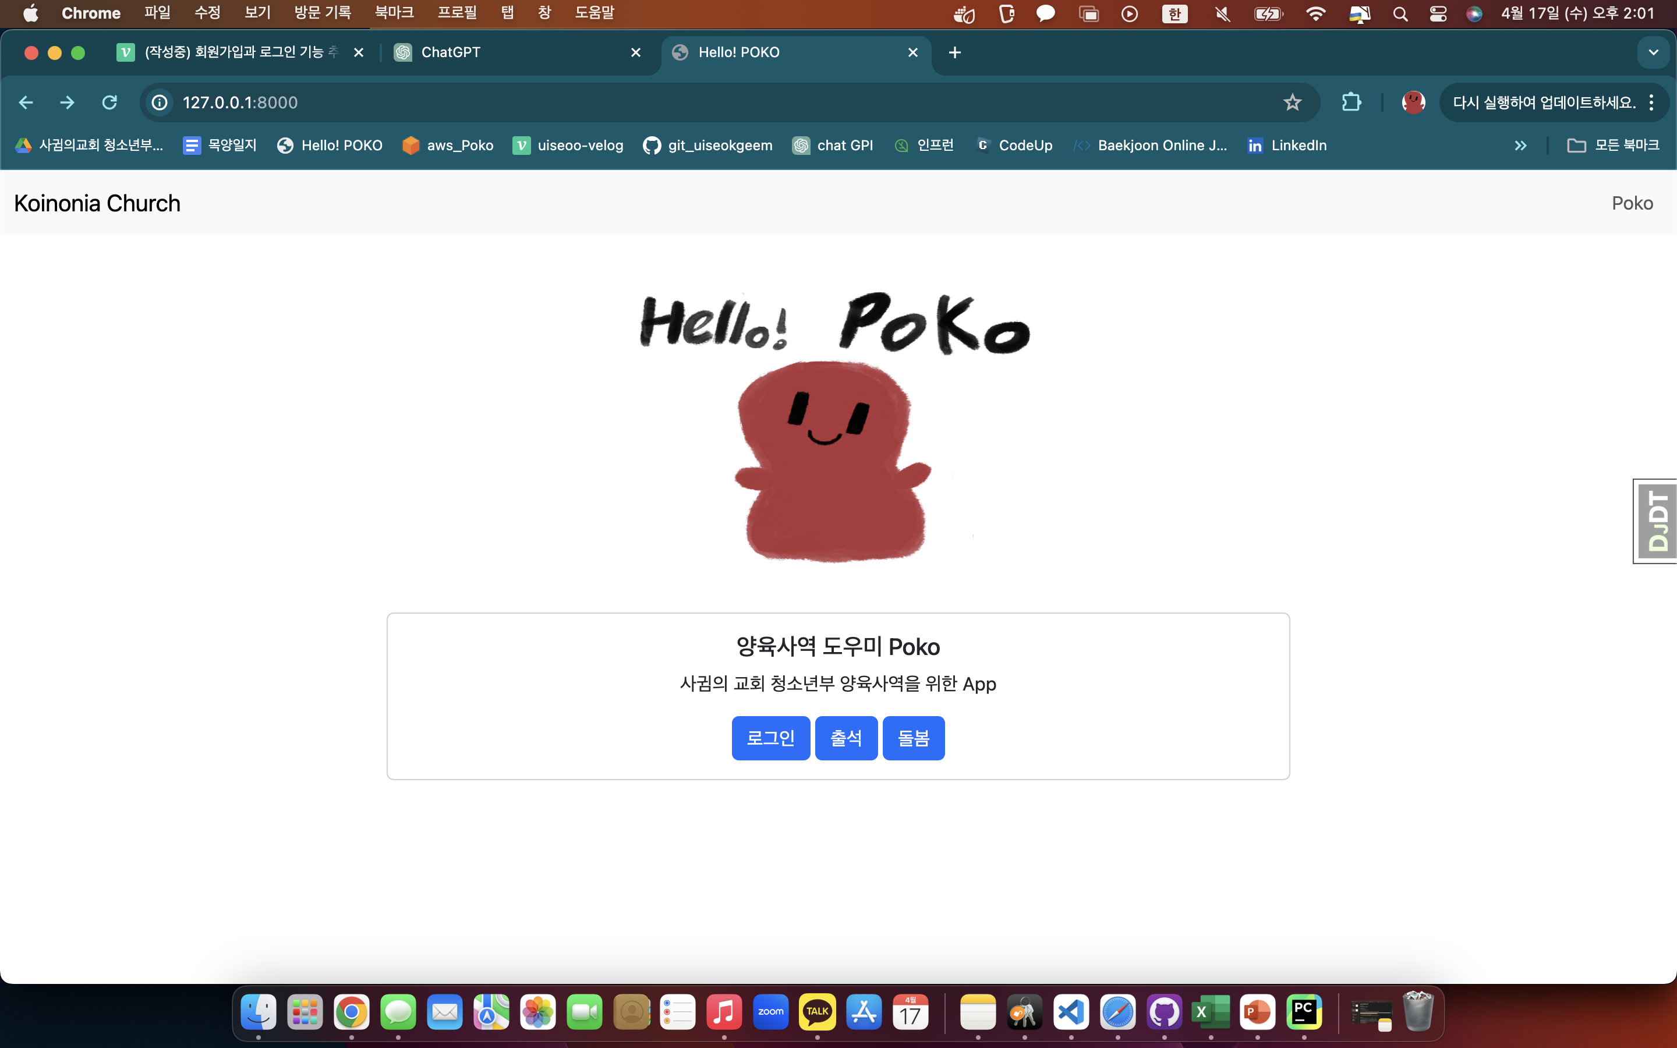Click the browser reload page icon
The height and width of the screenshot is (1048, 1677).
109,102
